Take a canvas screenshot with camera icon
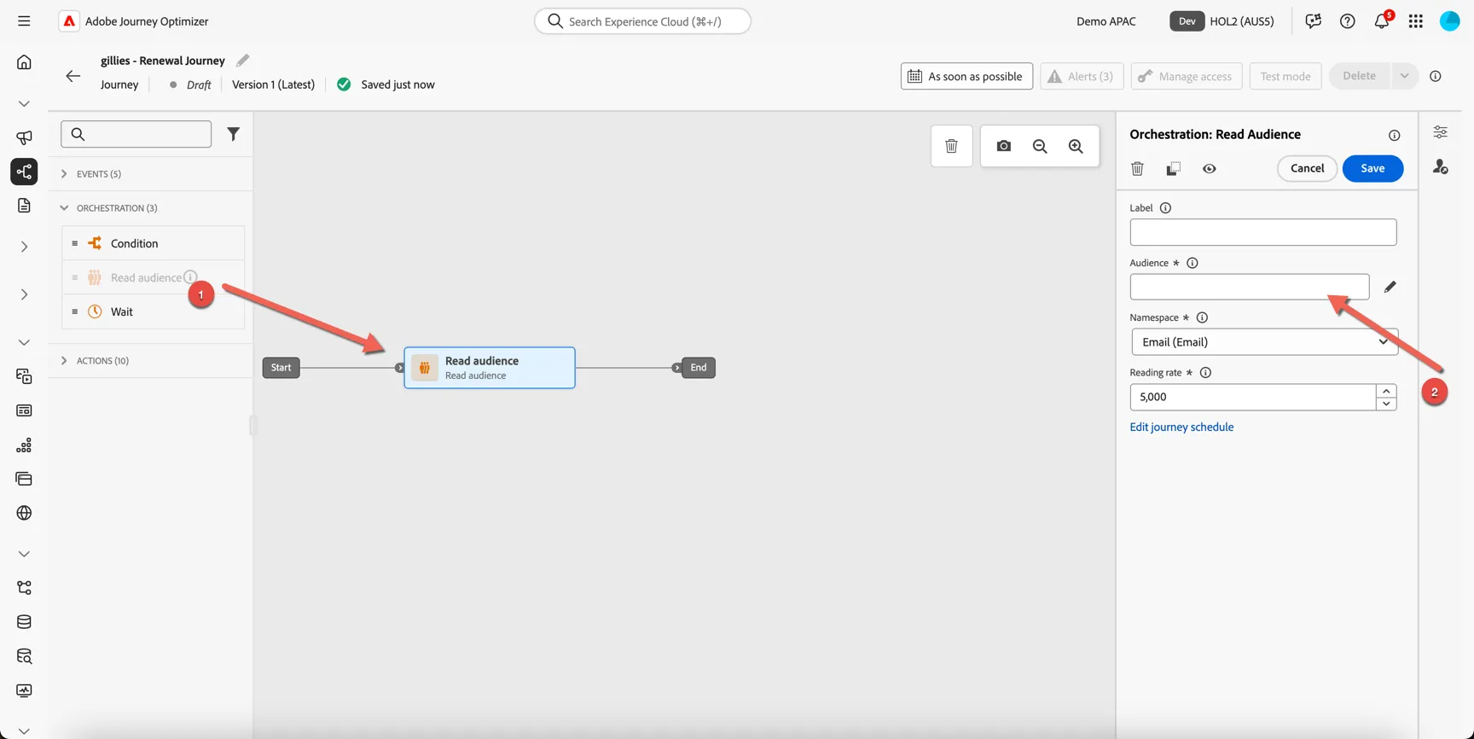 click(1003, 146)
